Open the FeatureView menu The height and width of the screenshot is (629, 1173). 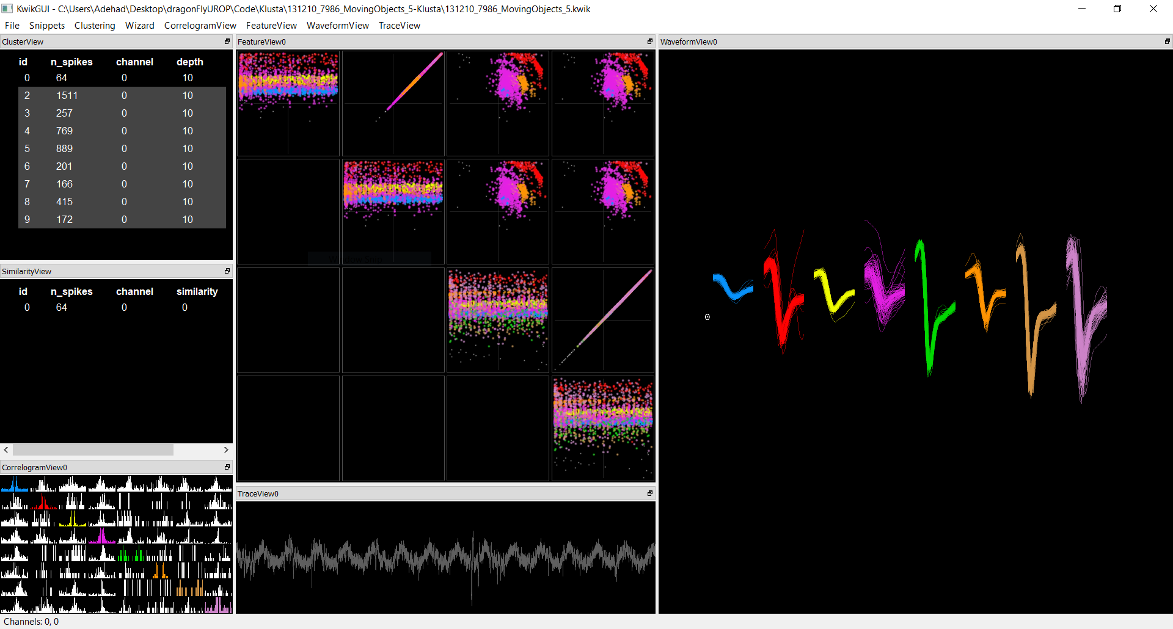[271, 26]
